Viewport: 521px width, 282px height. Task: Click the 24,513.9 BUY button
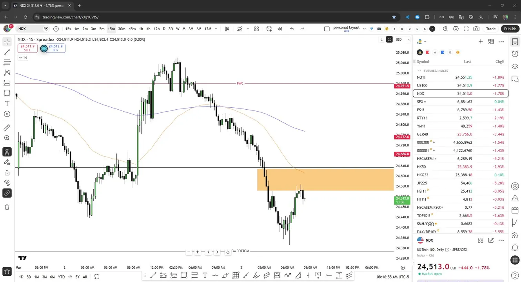point(56,48)
